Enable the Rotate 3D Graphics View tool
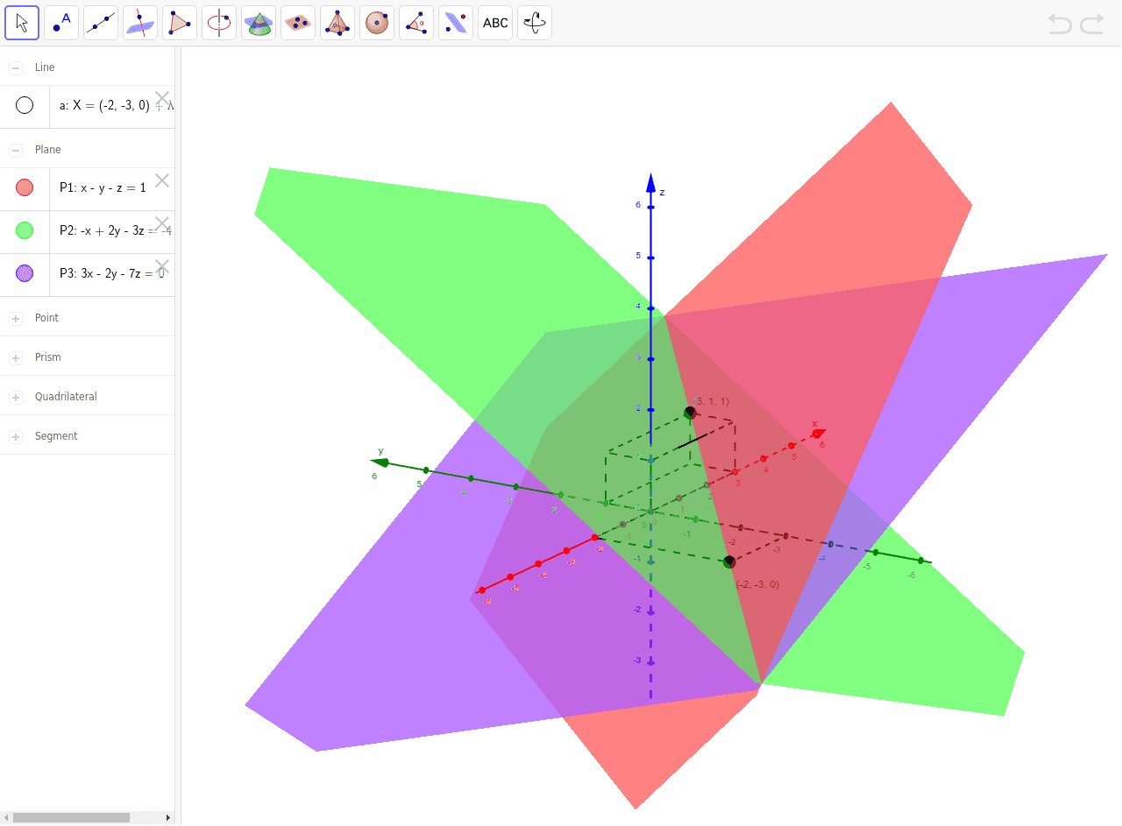The width and height of the screenshot is (1122, 826). point(534,22)
